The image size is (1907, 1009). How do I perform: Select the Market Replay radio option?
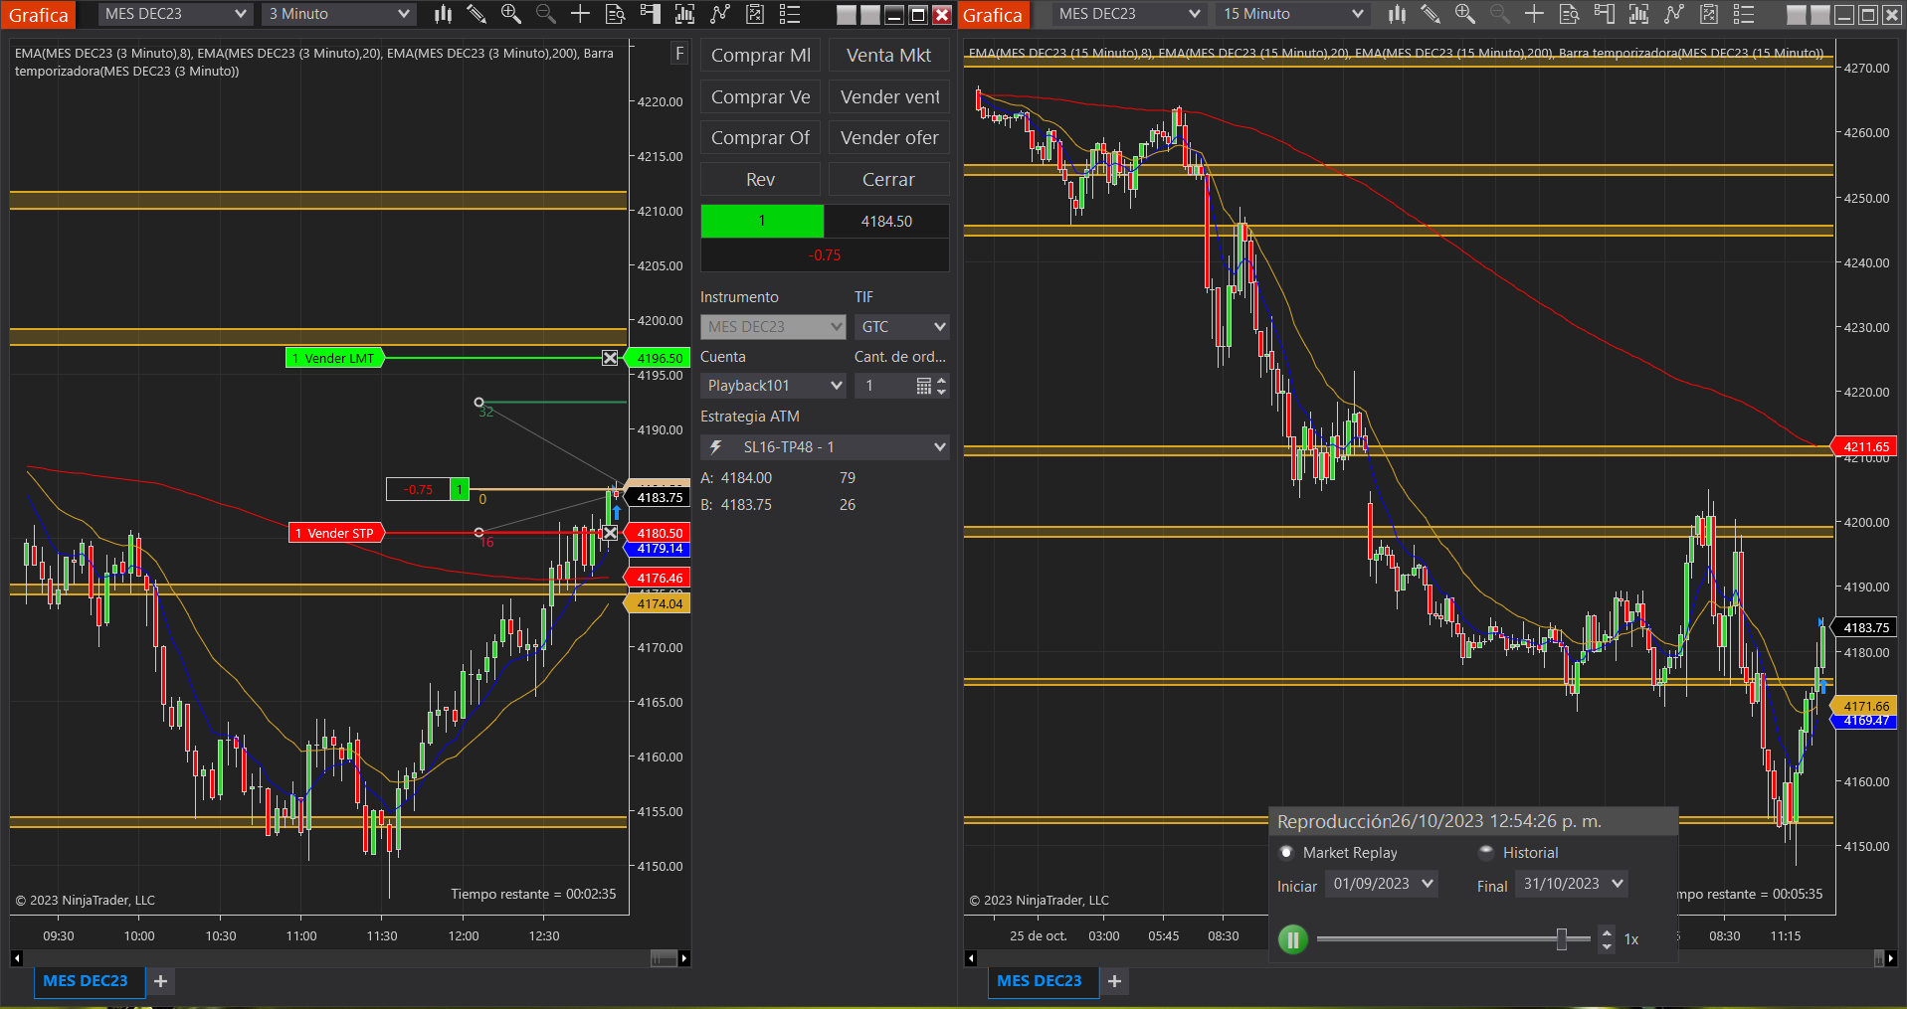tap(1286, 852)
